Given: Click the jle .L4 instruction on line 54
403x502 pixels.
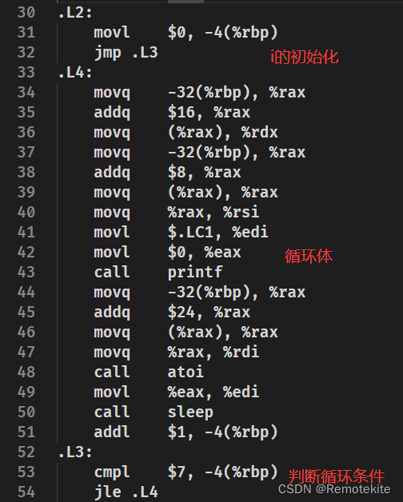Looking at the screenshot, I should pyautogui.click(x=126, y=492).
